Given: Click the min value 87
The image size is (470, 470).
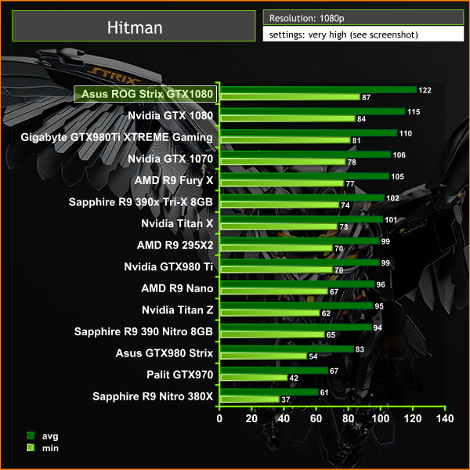Looking at the screenshot, I should click(x=366, y=97).
